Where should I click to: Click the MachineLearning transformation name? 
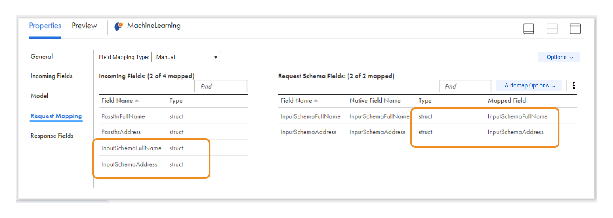tap(154, 26)
